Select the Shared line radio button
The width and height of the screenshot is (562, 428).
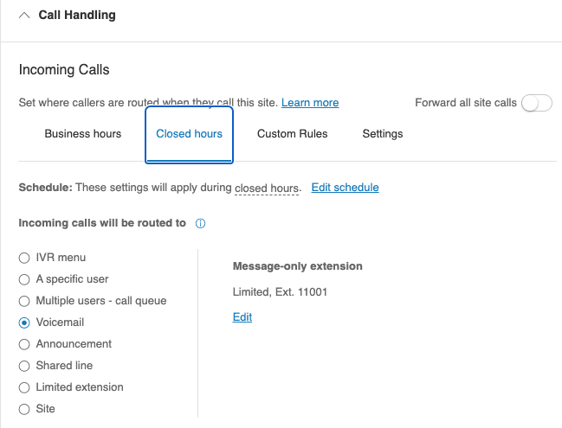pos(24,366)
